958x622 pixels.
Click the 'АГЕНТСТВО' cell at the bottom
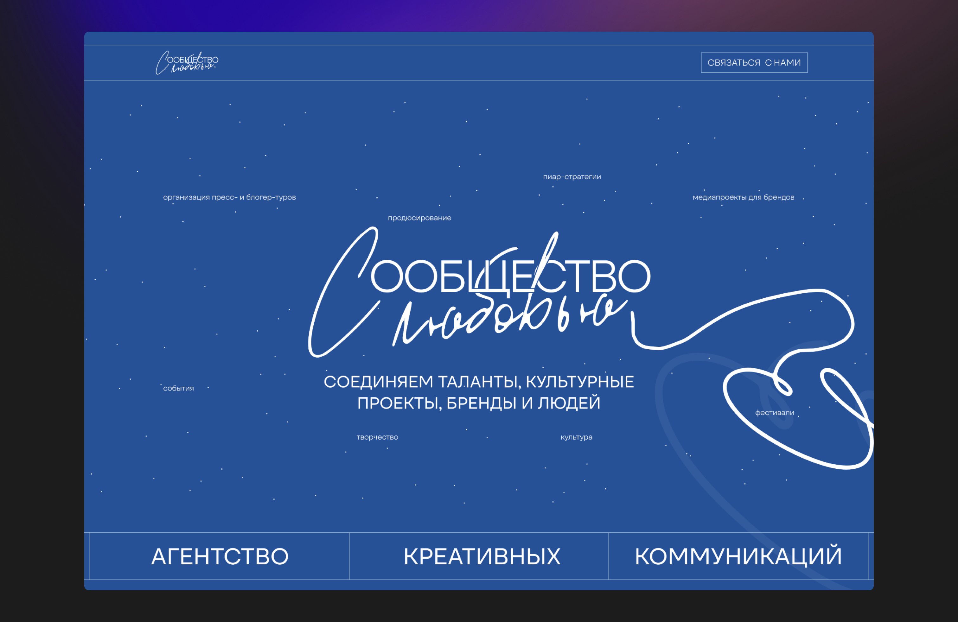[x=219, y=556]
